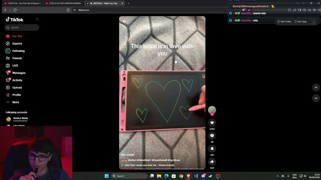Open site settings icon in address bar
This screenshot has height=180, width=321.
click(74, 10)
